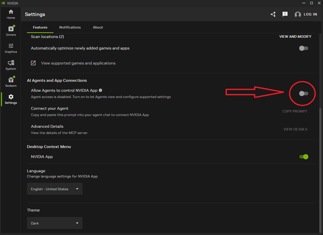
Task: Click the share icon in header
Action: click(273, 14)
